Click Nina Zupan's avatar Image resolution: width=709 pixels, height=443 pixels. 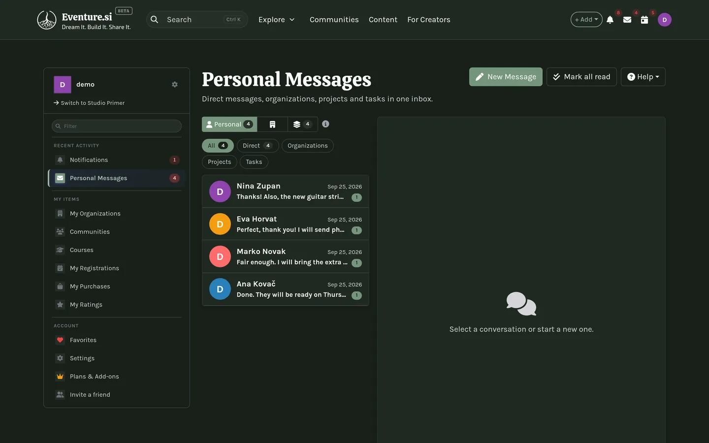[x=220, y=191]
